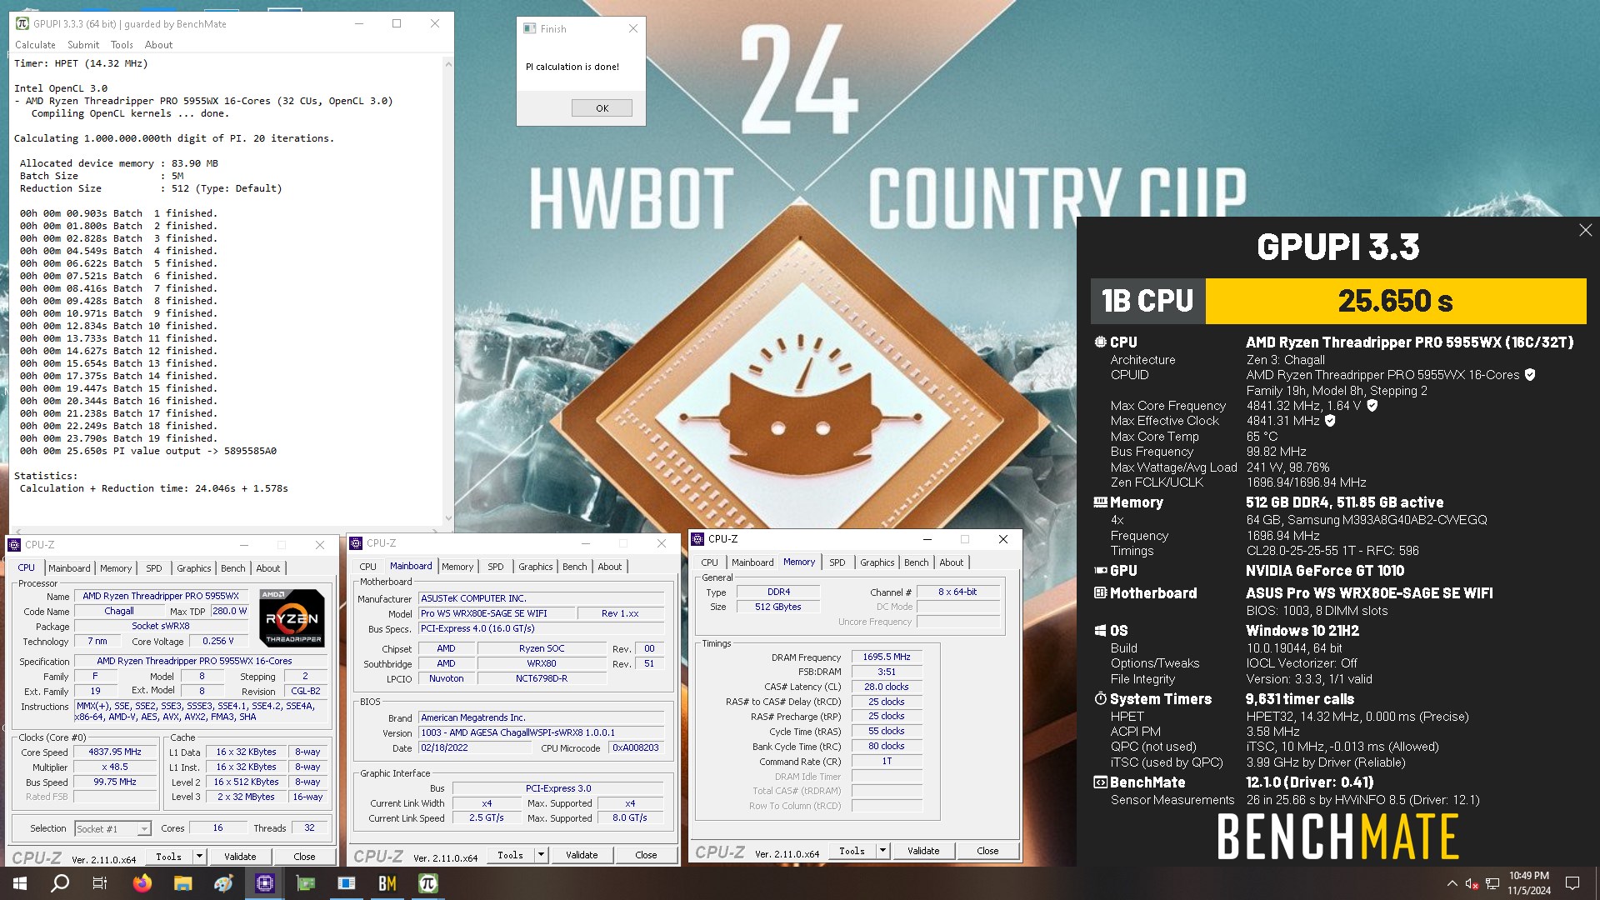Viewport: 1600px width, 900px height.
Task: Click Validate in the Memory CPU-Z window
Action: point(923,850)
